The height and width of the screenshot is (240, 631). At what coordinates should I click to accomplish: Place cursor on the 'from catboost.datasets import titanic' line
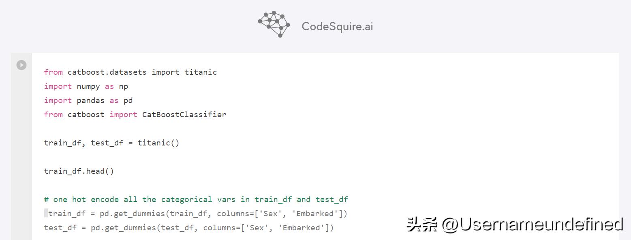pos(130,72)
